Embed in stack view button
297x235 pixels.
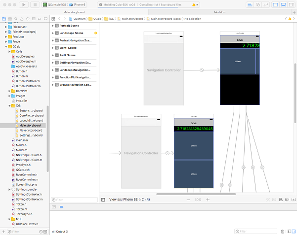[274, 200]
